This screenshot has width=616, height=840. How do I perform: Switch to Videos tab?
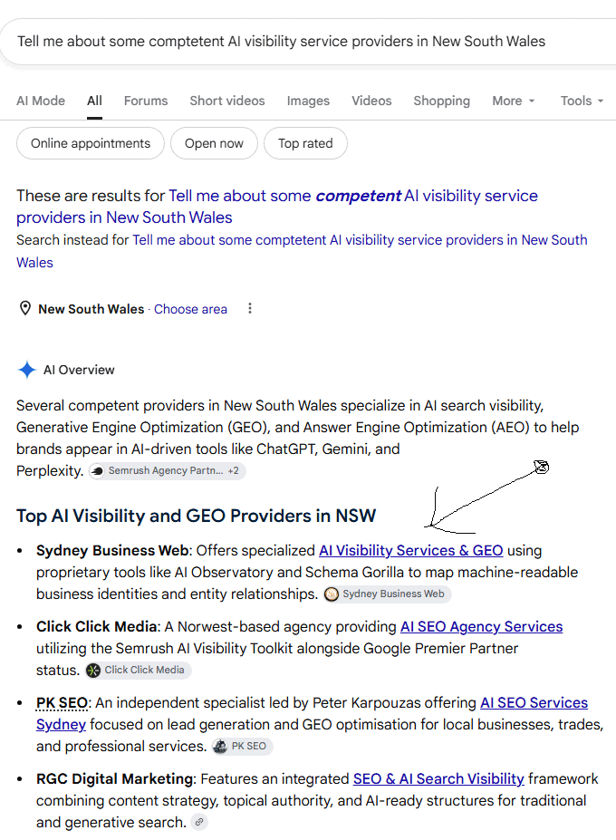coord(371,101)
